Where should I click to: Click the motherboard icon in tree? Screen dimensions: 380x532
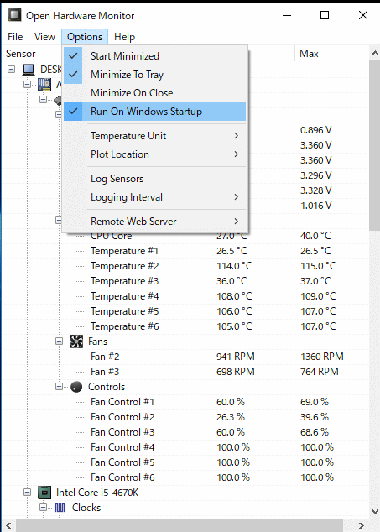pos(44,85)
